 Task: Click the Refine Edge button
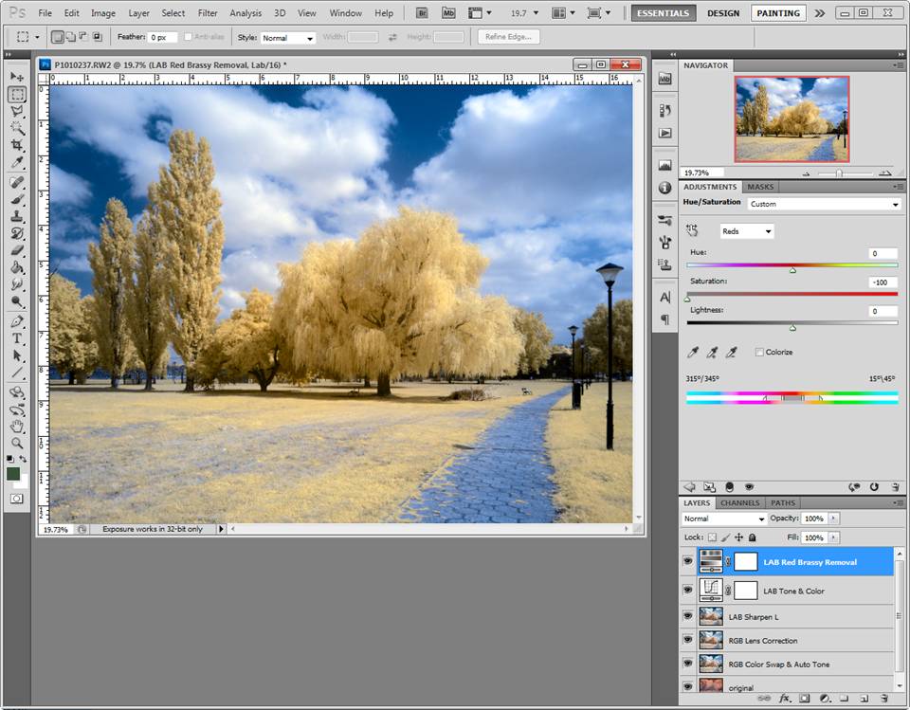coord(508,37)
